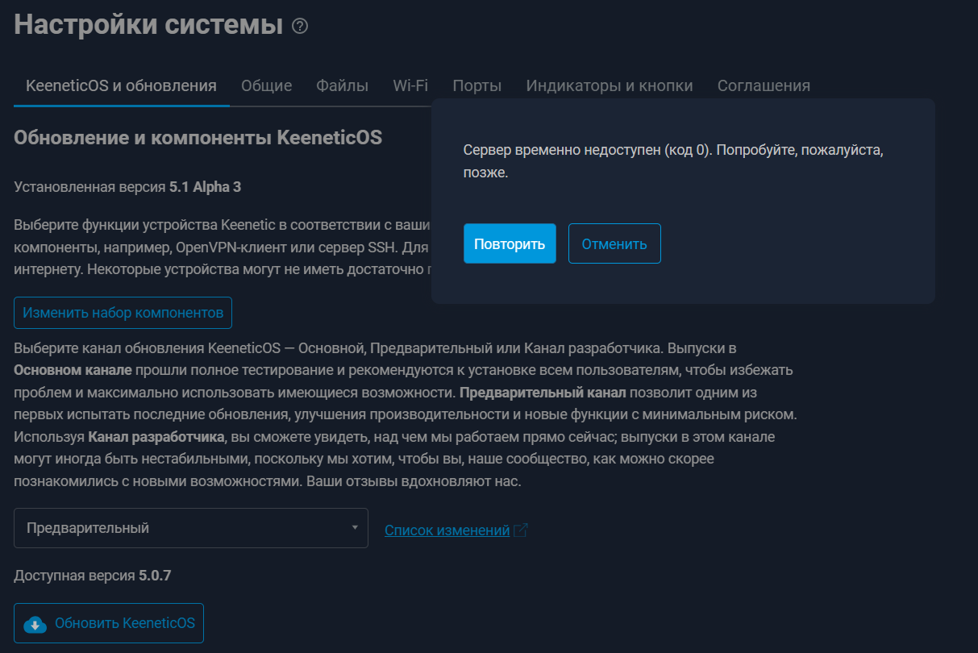Switch to the Общие tab

[266, 85]
